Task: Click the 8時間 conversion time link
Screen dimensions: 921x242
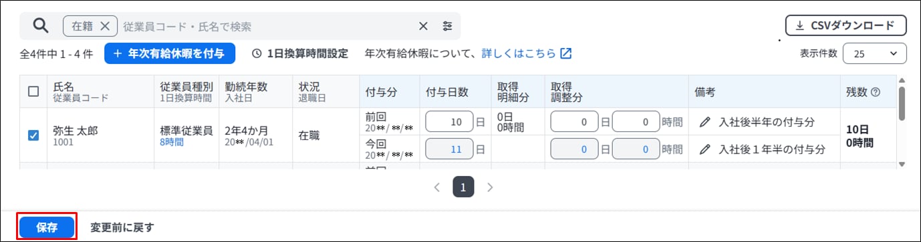Action: pos(172,142)
